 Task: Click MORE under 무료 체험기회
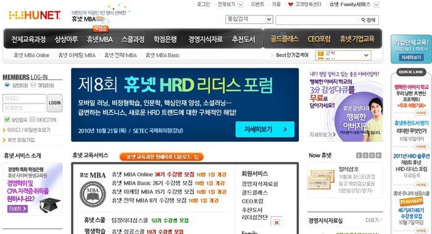pos(421,113)
